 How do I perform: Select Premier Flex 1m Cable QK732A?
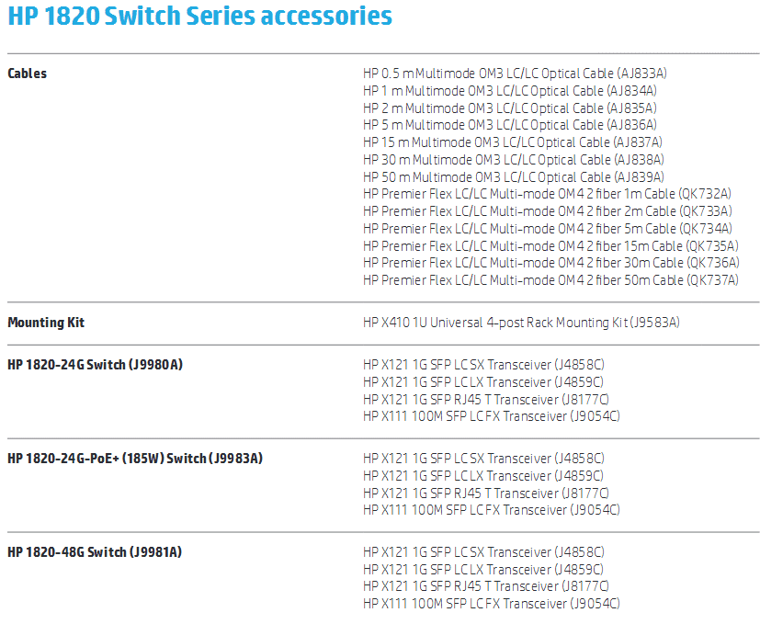coord(547,194)
